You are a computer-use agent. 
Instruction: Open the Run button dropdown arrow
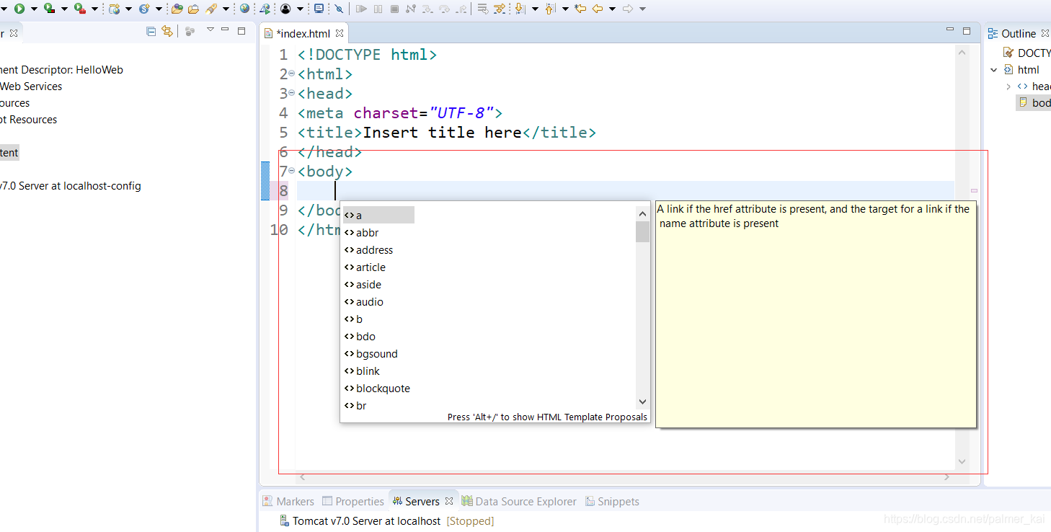pos(34,9)
